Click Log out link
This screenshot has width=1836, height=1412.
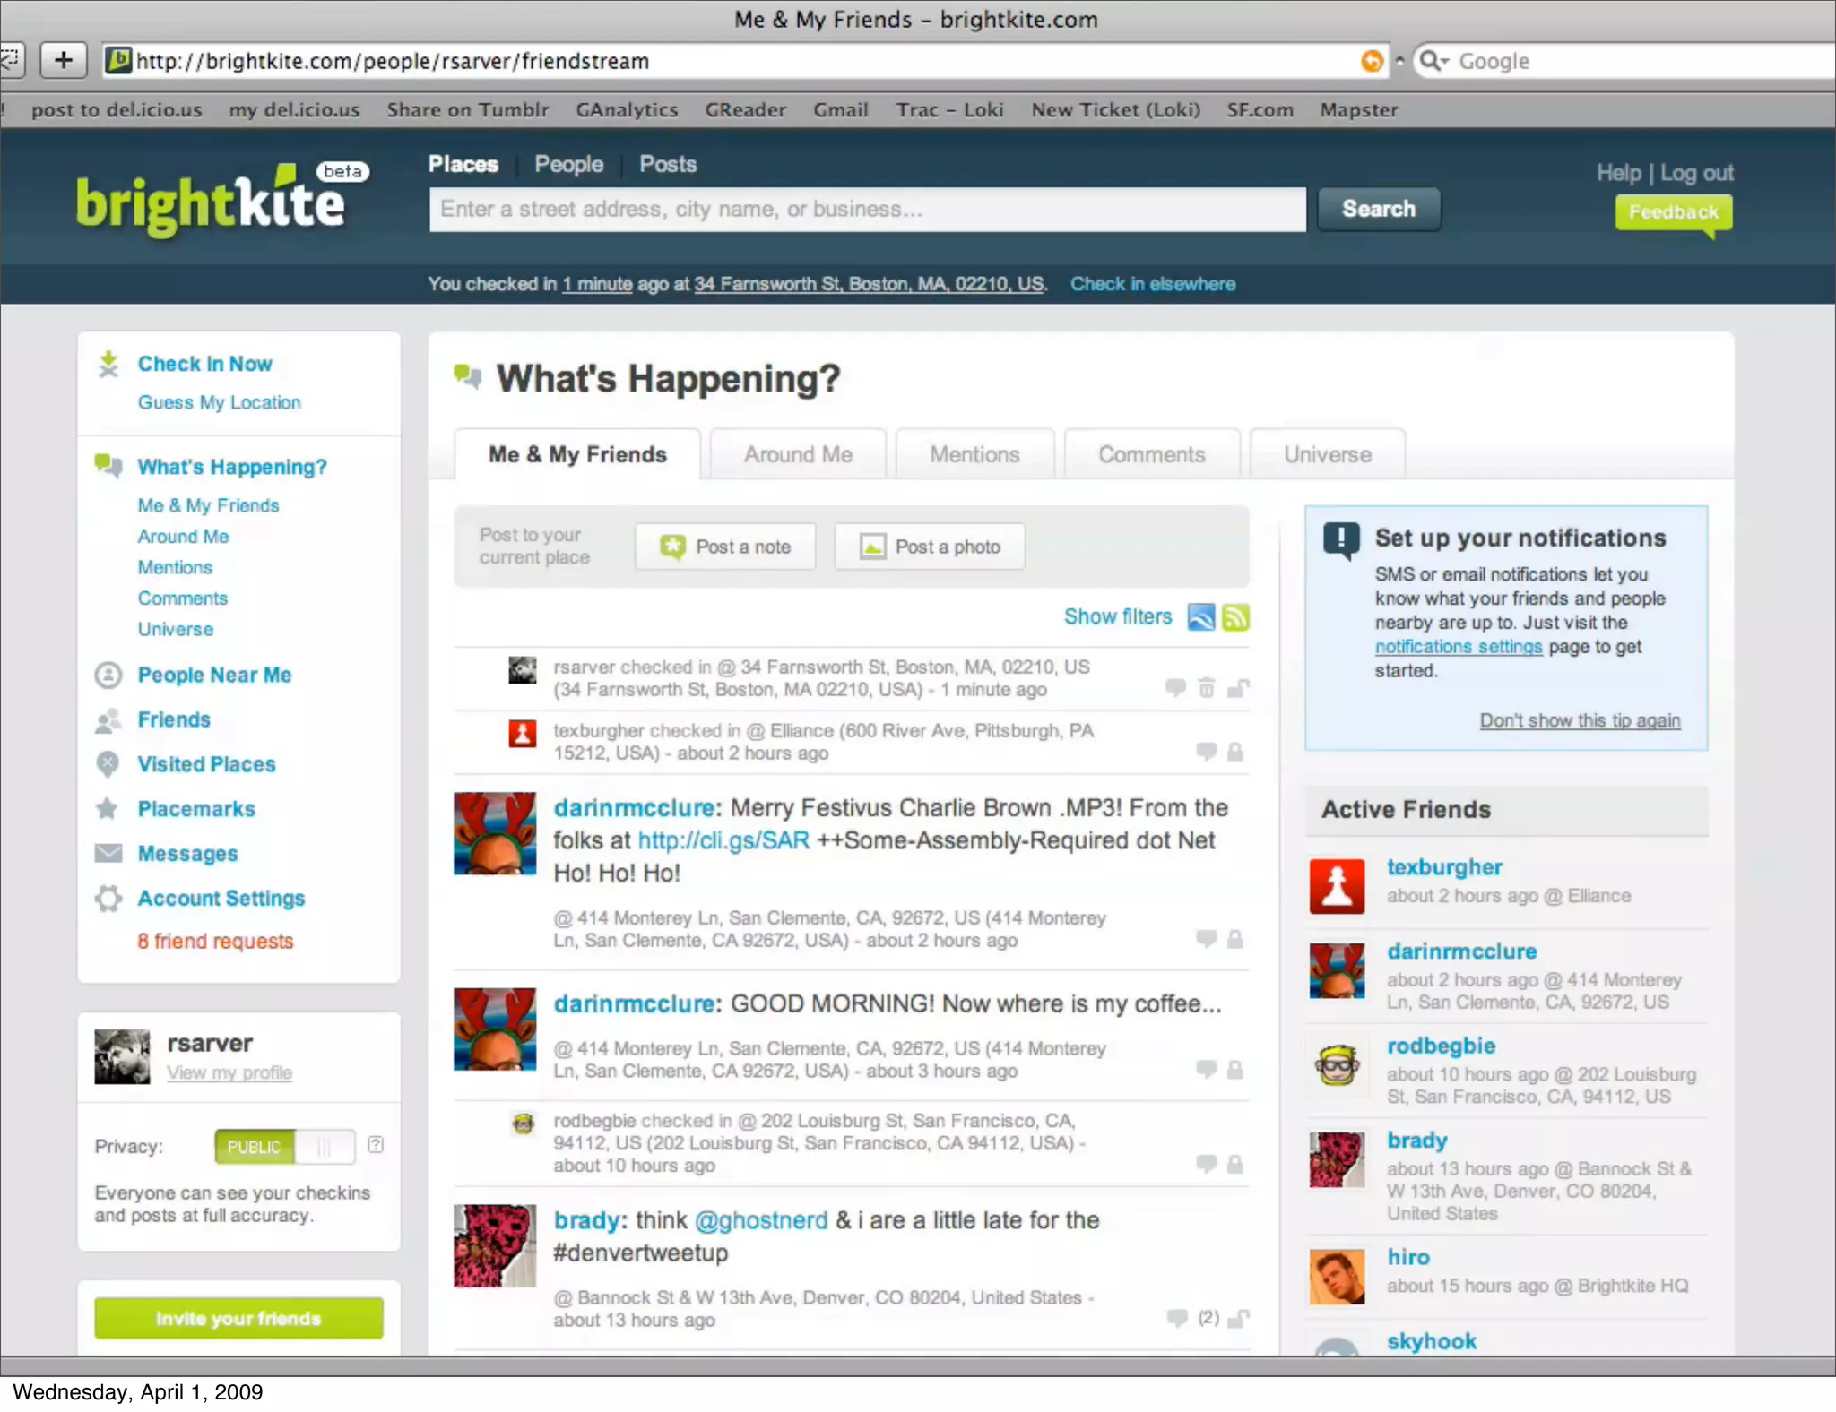(x=1697, y=173)
